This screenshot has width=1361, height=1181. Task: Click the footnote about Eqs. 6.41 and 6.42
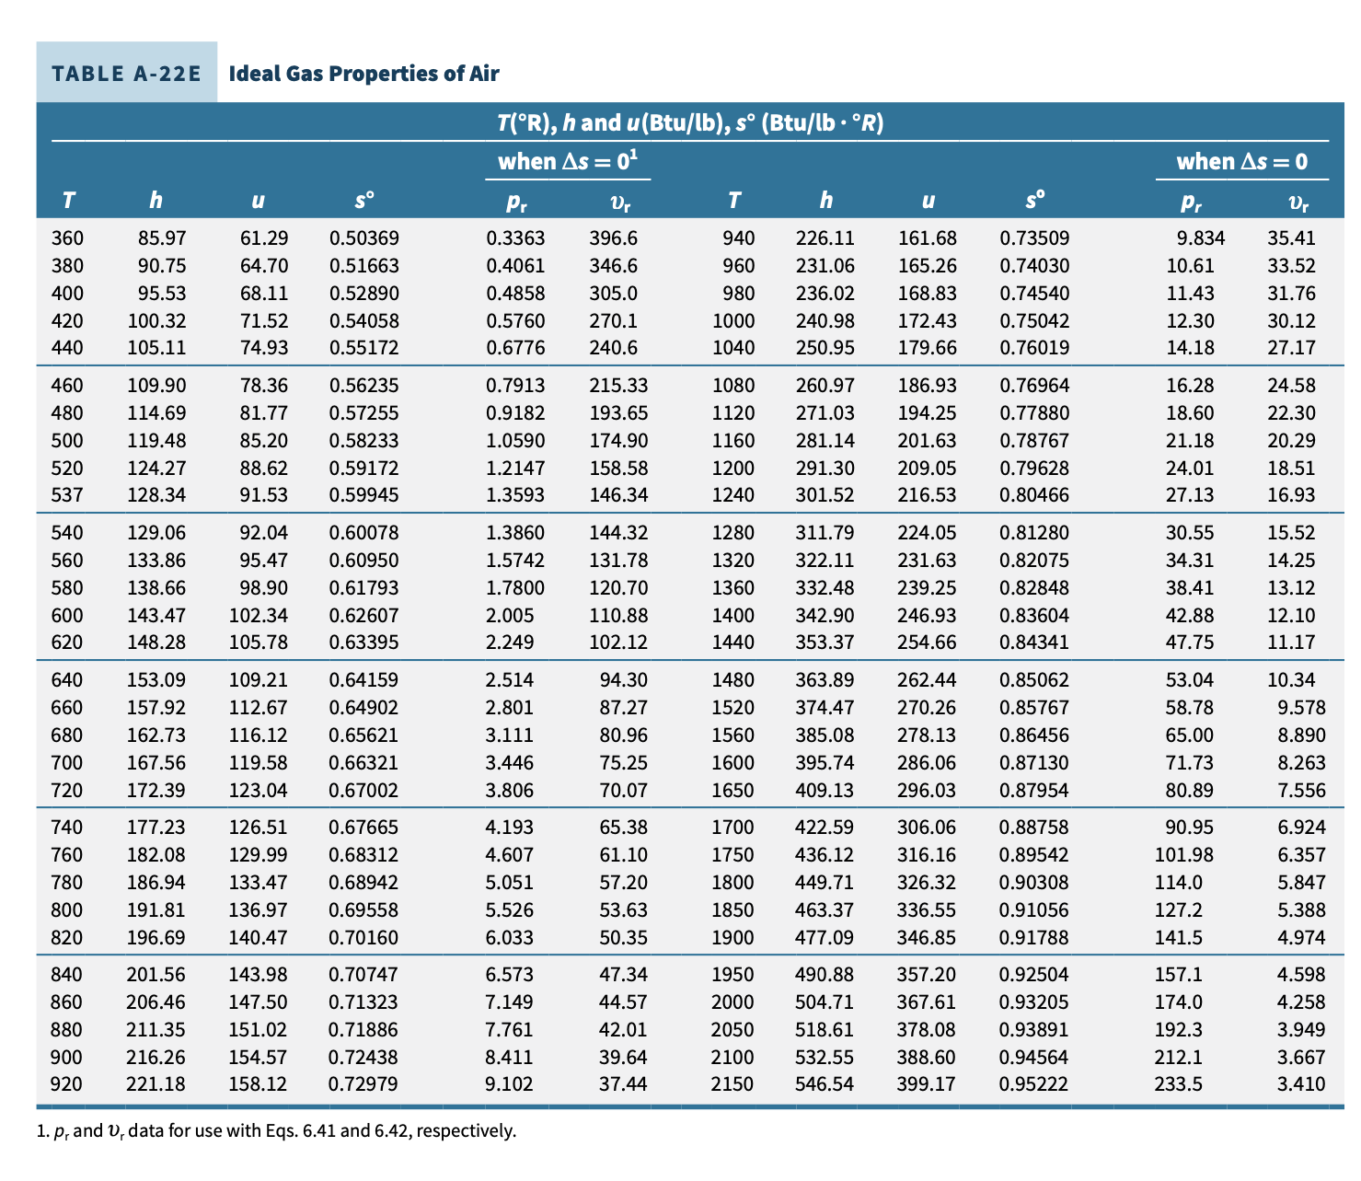[277, 1130]
